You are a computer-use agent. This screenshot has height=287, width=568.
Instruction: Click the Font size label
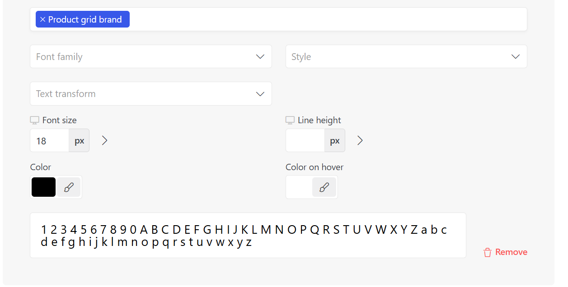[x=59, y=120]
